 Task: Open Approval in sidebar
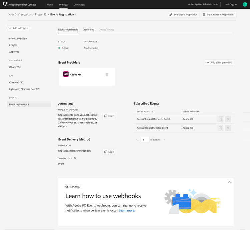click(x=14, y=52)
